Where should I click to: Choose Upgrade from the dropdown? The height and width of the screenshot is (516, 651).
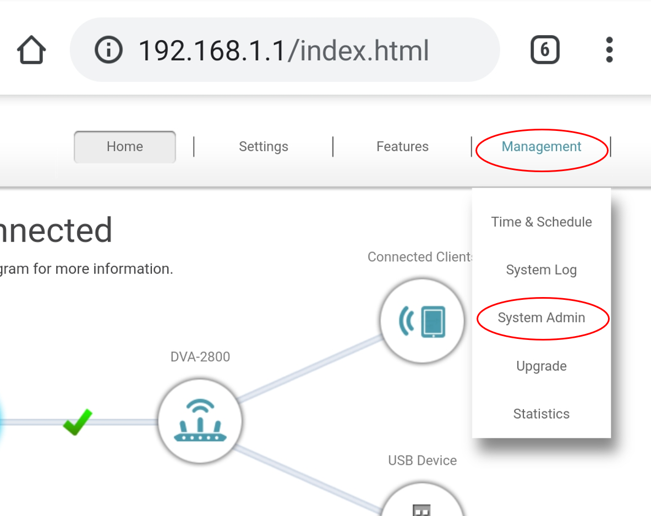point(541,366)
